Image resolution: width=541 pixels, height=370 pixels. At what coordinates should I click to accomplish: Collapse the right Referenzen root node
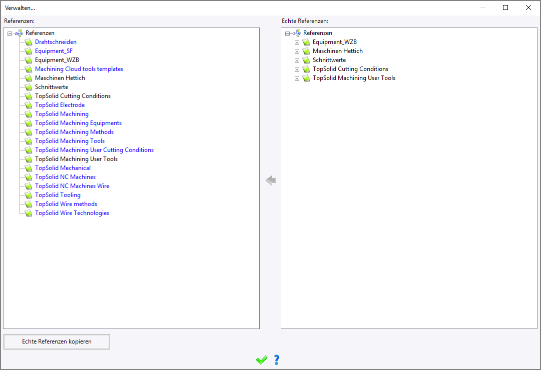click(x=287, y=33)
